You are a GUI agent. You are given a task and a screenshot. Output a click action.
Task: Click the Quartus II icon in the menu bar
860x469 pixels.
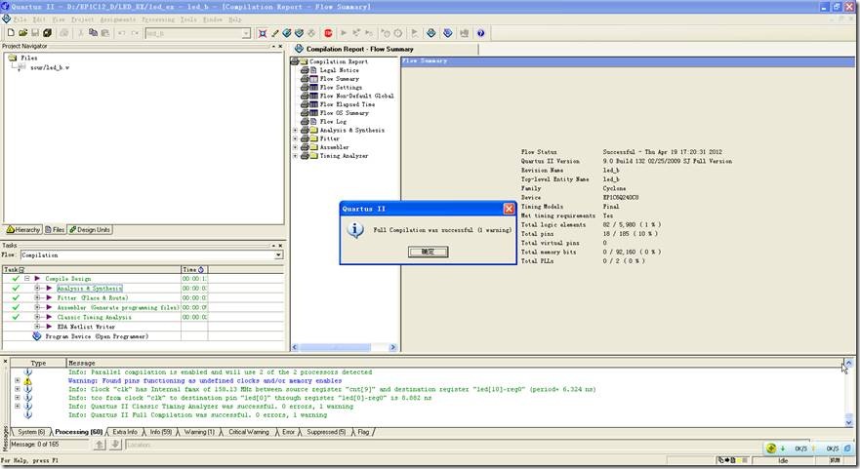point(6,20)
